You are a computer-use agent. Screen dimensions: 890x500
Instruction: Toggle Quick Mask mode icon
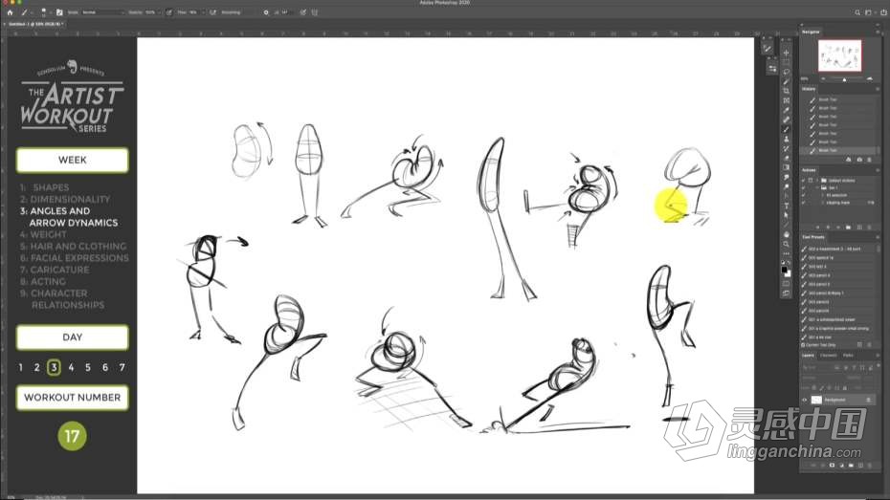786,283
